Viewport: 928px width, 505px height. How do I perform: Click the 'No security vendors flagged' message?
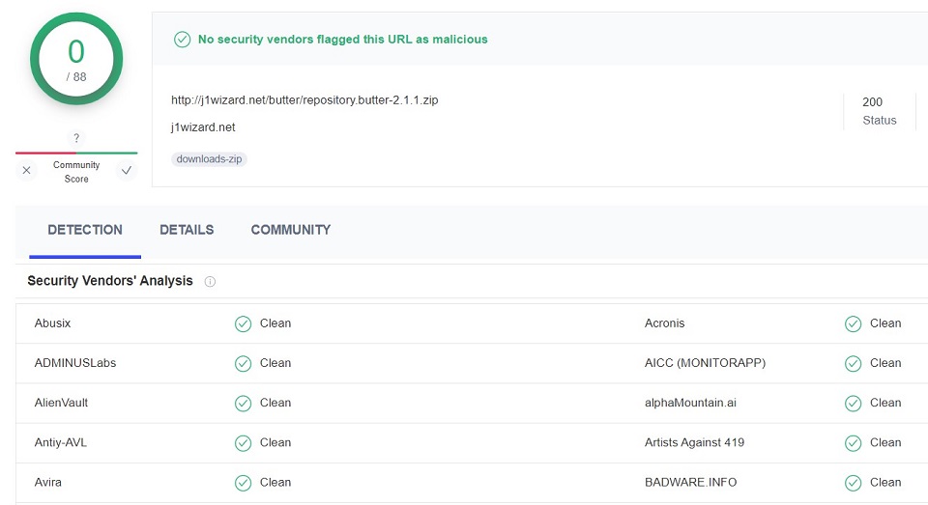pos(342,39)
